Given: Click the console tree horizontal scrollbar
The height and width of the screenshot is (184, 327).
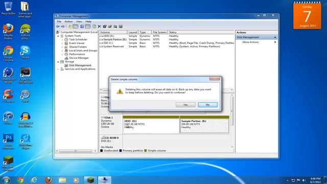Looking at the screenshot, I should click(76, 151).
